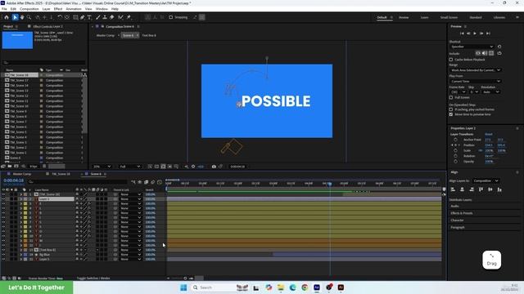Switch to the Review workspace
Screen dimensions: 524x294
[x=404, y=17]
